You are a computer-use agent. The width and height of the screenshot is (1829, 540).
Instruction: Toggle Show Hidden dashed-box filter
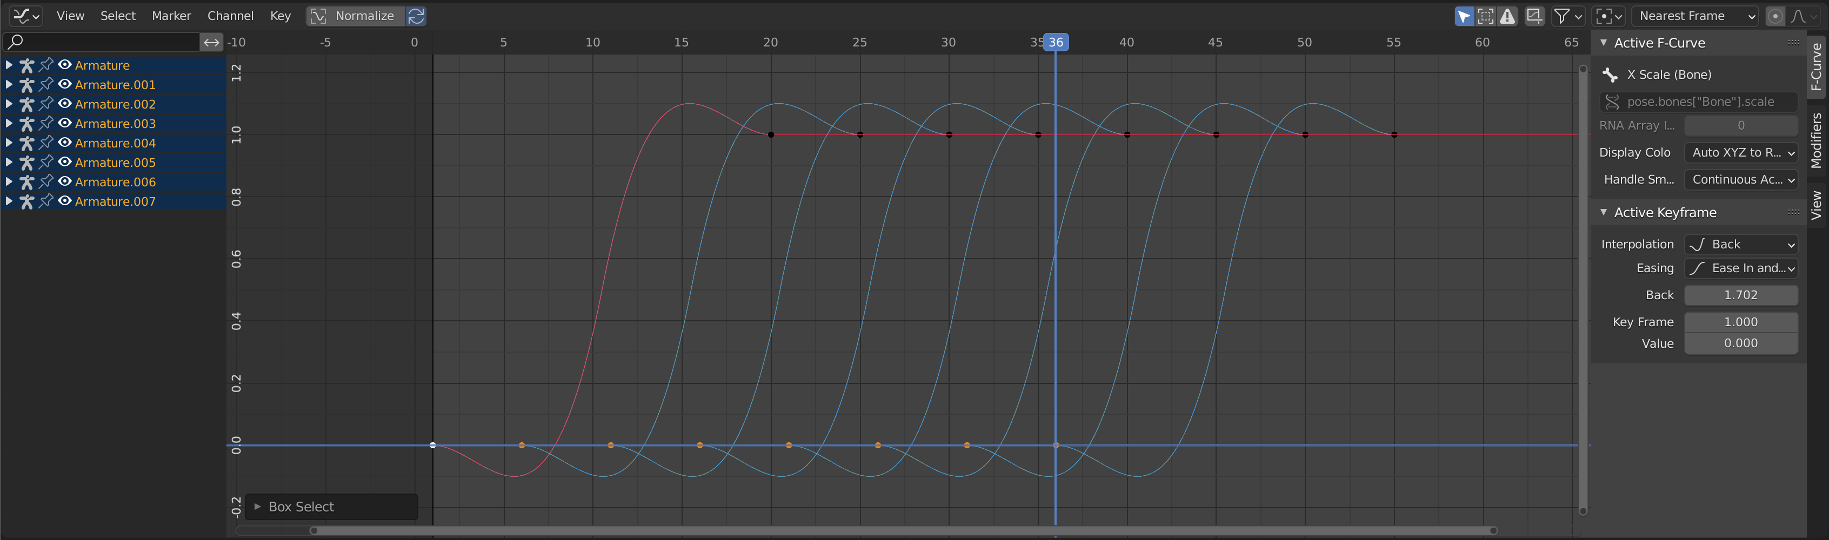1485,16
